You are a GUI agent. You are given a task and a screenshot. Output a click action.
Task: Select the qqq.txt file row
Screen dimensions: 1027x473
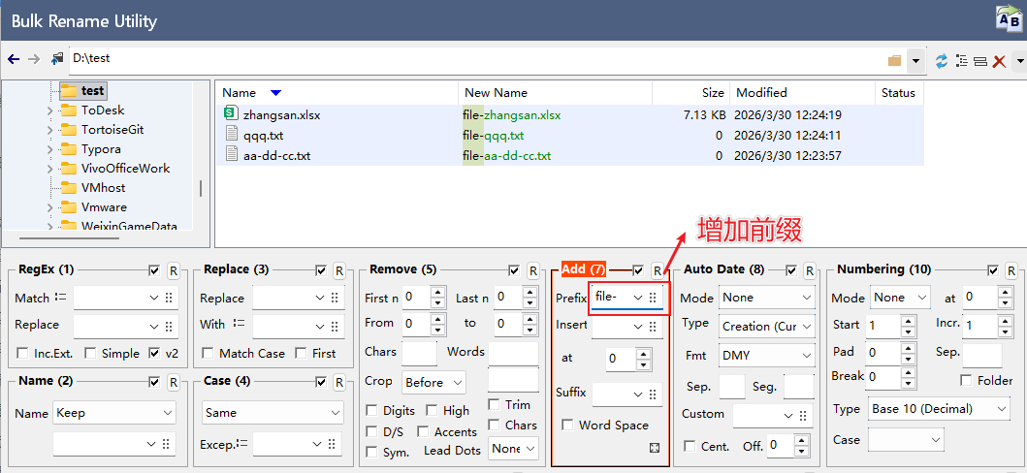click(x=263, y=135)
